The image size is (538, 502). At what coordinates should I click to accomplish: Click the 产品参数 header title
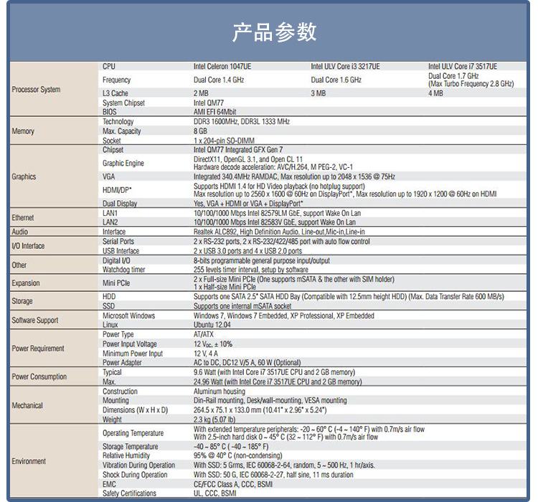pos(274,32)
